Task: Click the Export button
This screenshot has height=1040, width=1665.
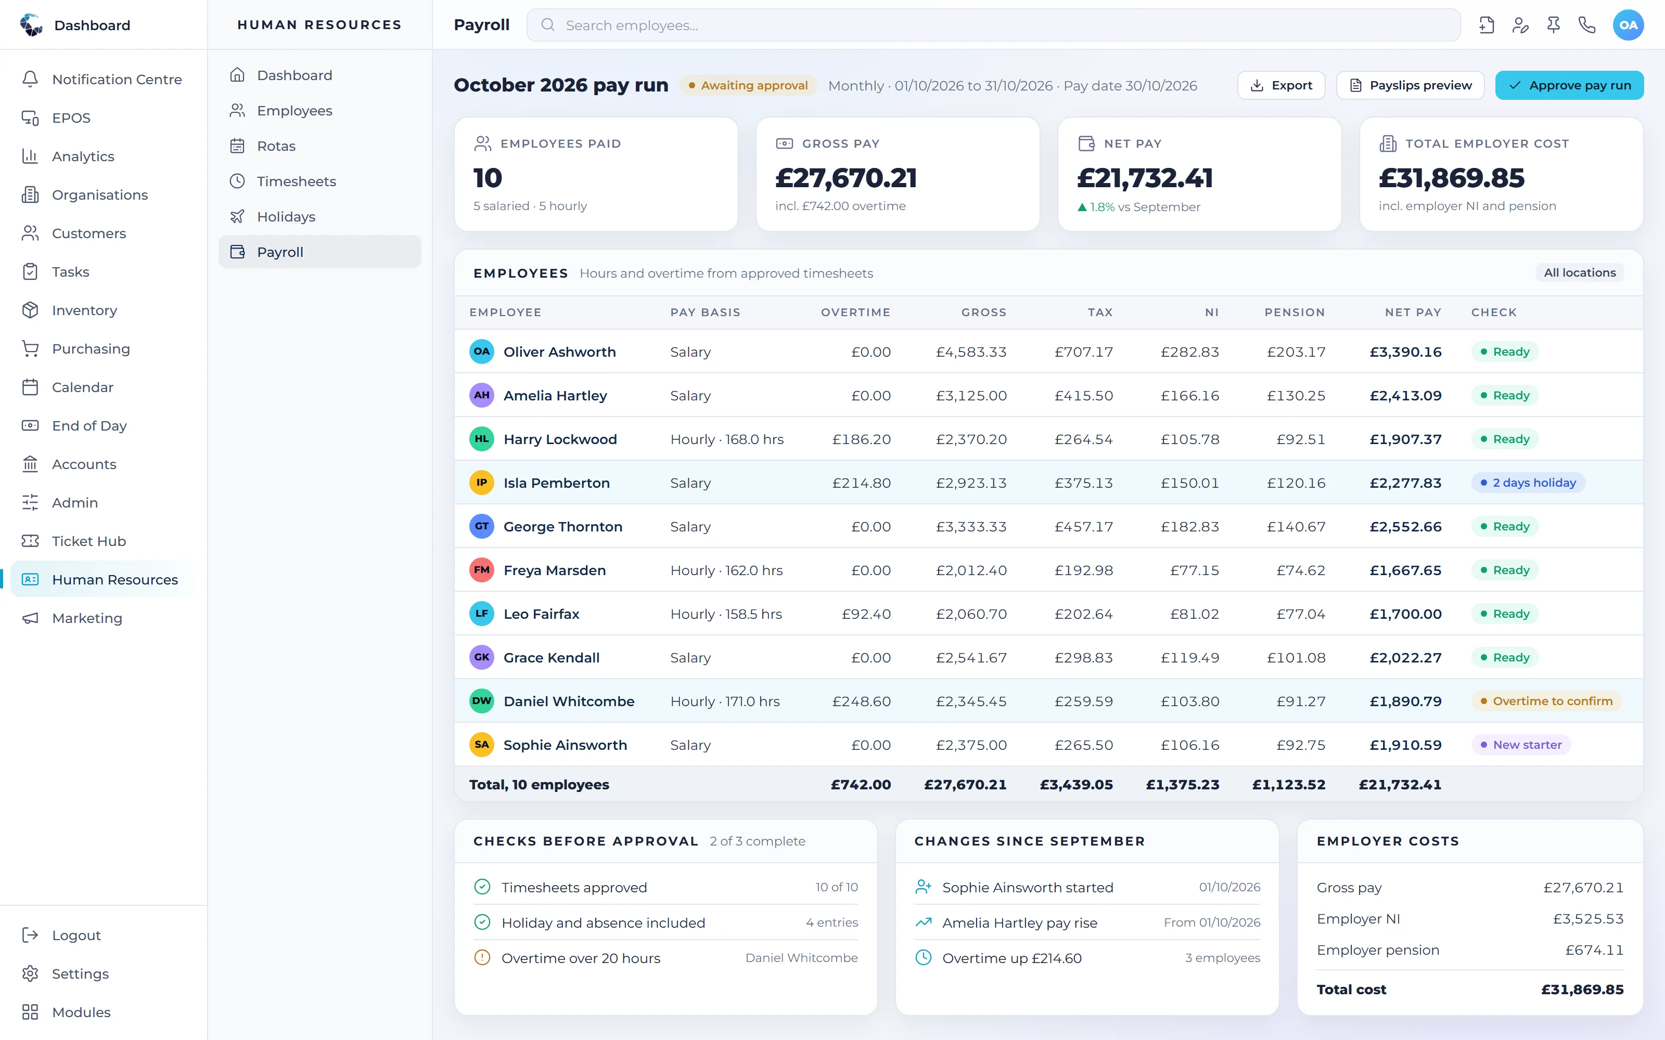Action: coord(1281,85)
